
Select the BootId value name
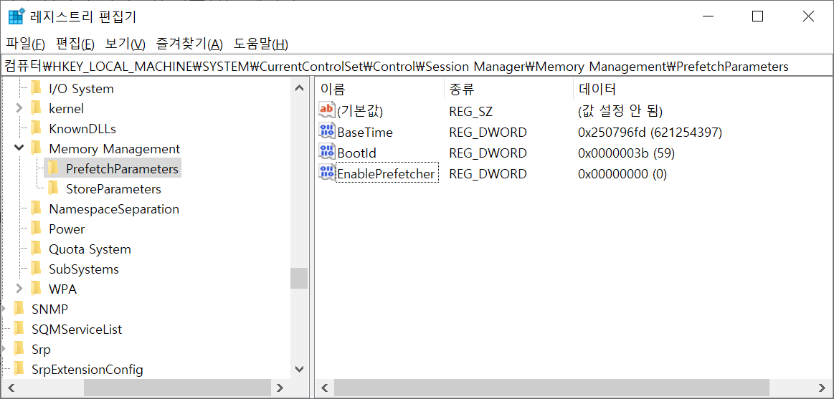357,153
